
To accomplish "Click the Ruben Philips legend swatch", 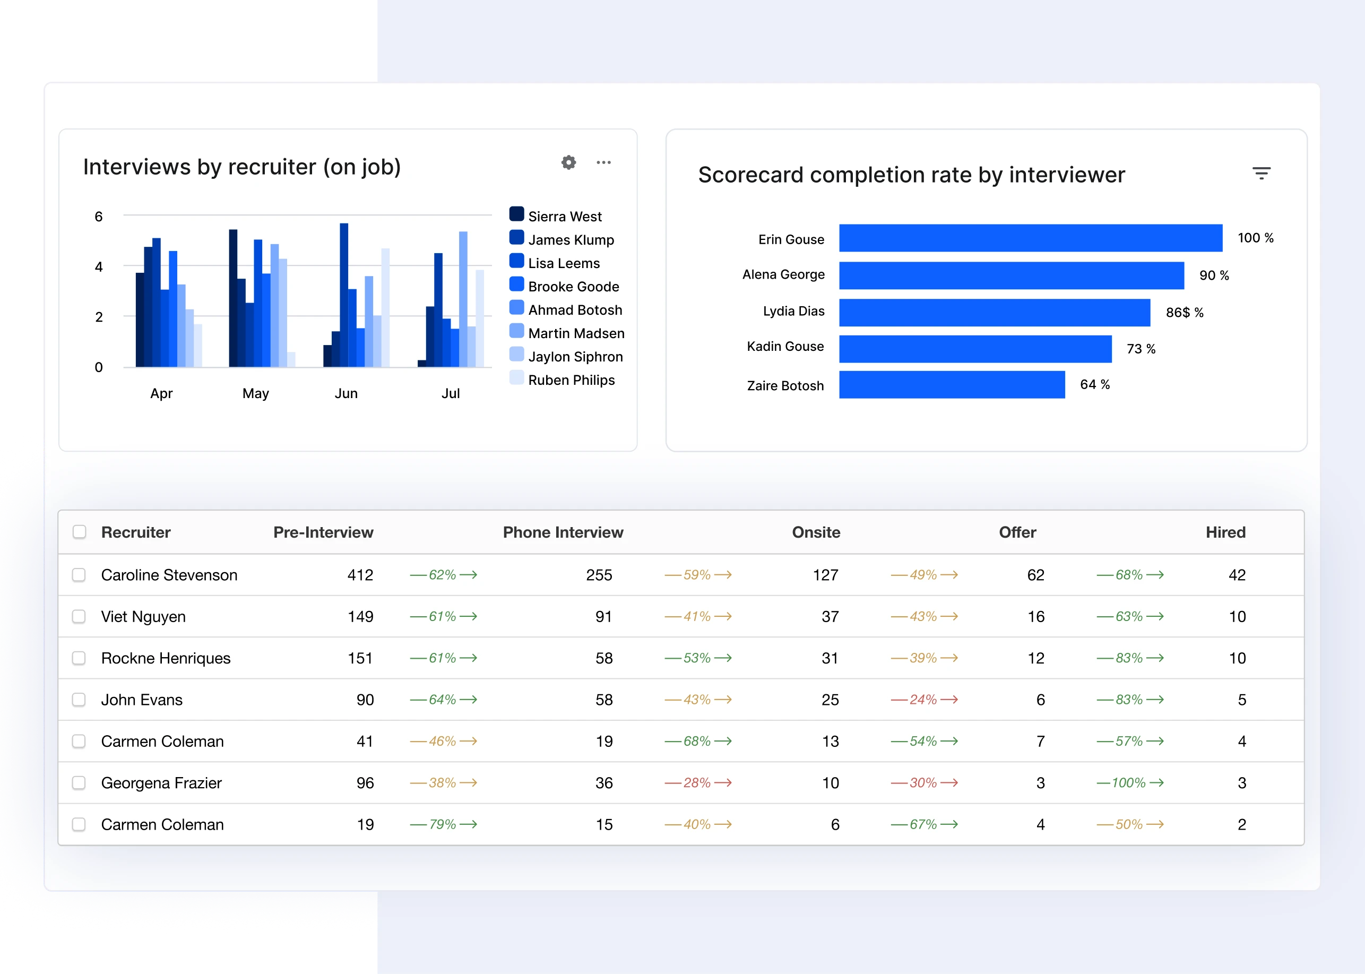I will tap(516, 378).
